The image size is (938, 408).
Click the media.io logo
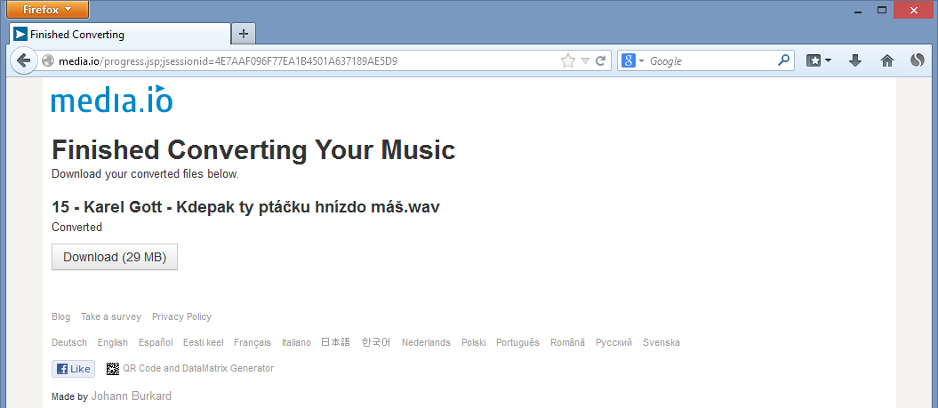click(x=112, y=99)
